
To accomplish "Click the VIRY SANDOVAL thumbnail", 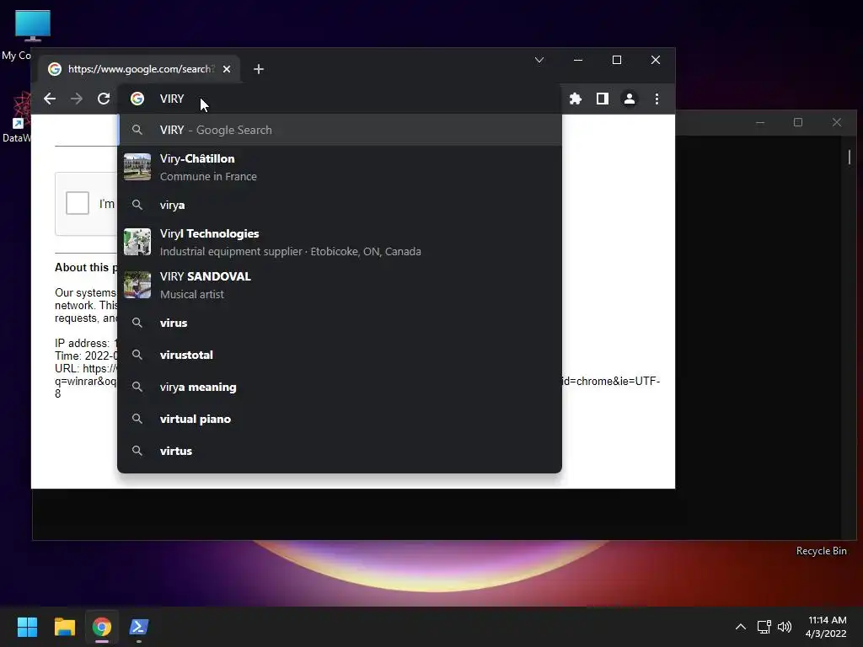I will (x=137, y=285).
